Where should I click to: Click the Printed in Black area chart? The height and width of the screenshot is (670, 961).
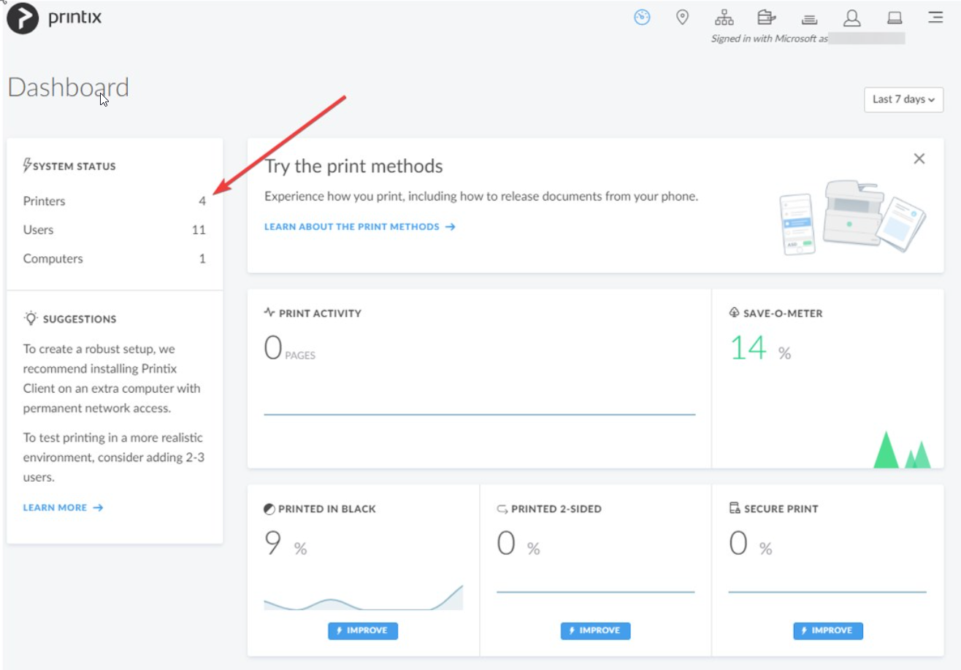coord(363,597)
